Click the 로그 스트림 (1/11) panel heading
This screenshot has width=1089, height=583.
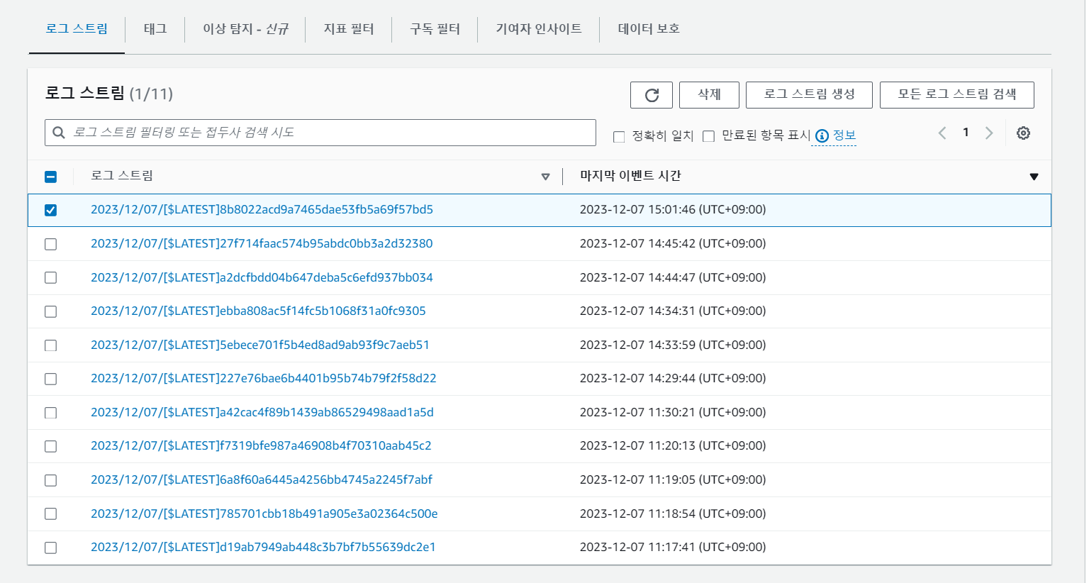109,94
